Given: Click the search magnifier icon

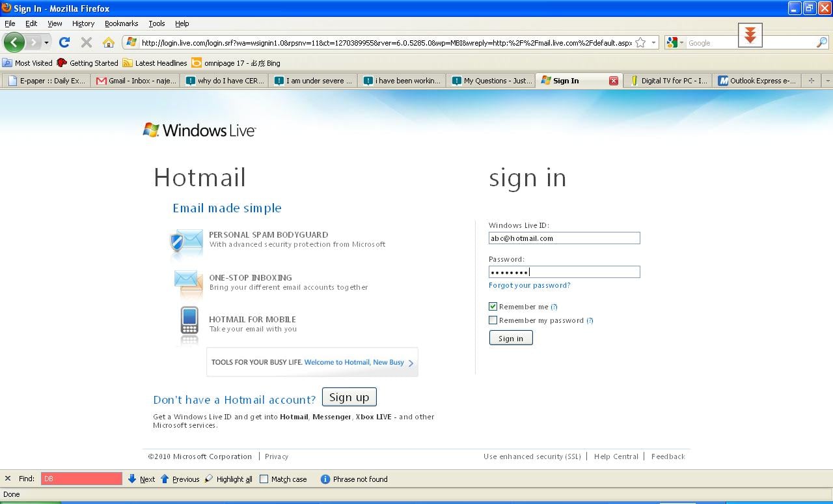Looking at the screenshot, I should click(x=822, y=42).
